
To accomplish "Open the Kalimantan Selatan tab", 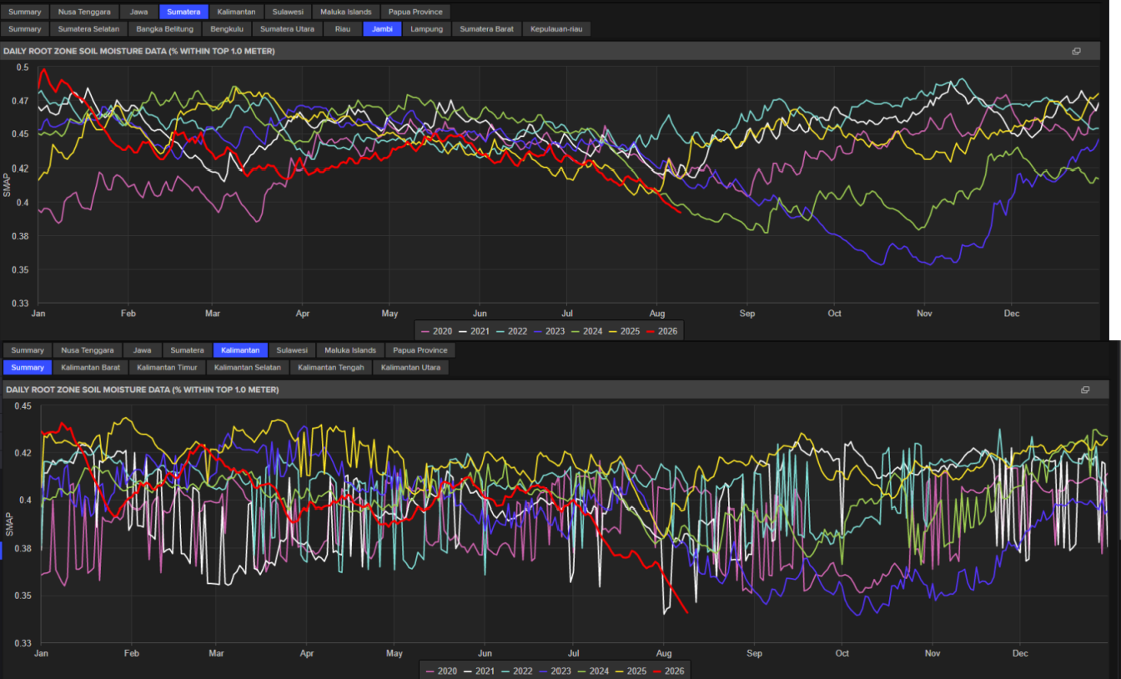I will pos(248,367).
